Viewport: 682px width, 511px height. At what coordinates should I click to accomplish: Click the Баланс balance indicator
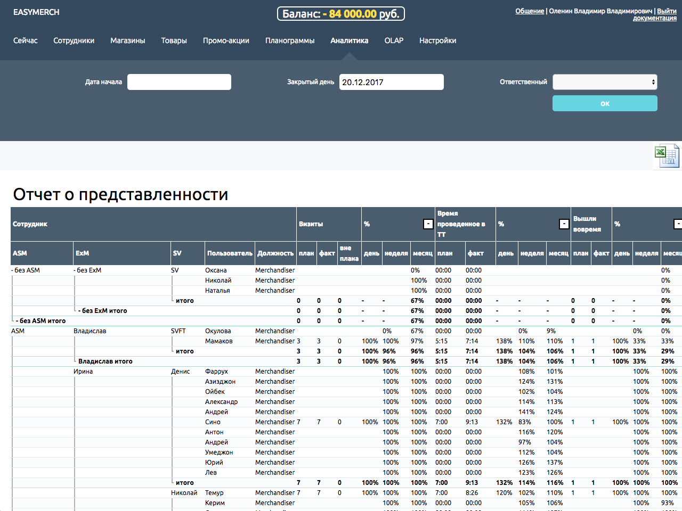341,14
